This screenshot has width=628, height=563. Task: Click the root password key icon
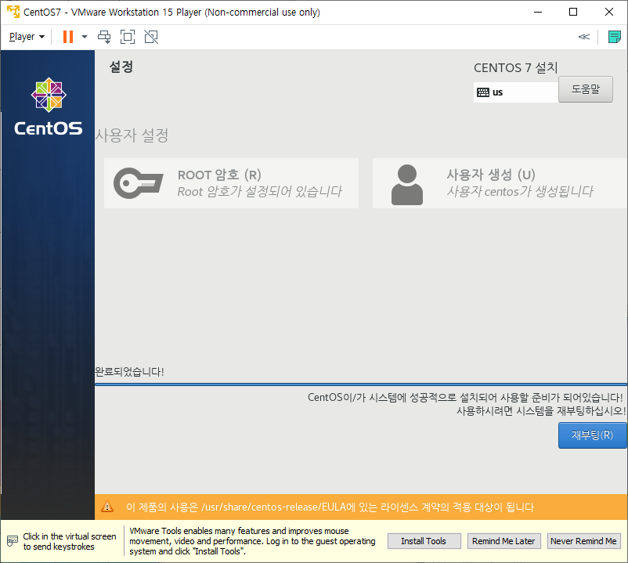pyautogui.click(x=138, y=183)
